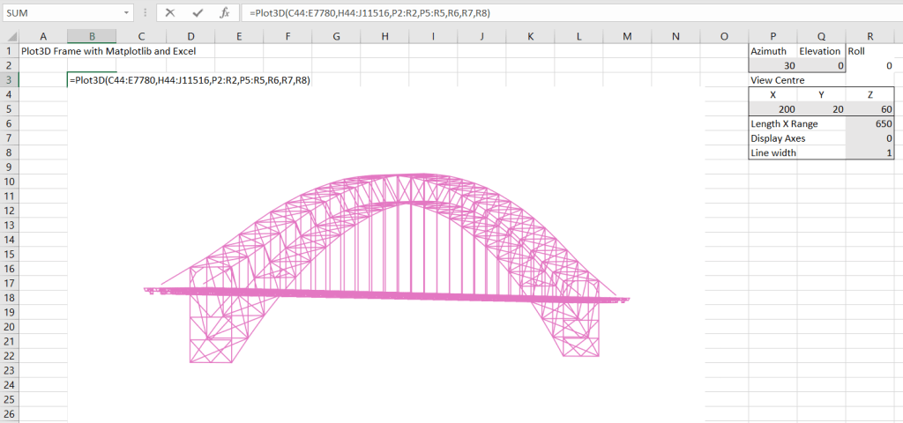903x423 pixels.
Task: Select the Length X Range value 650
Action: coord(869,124)
